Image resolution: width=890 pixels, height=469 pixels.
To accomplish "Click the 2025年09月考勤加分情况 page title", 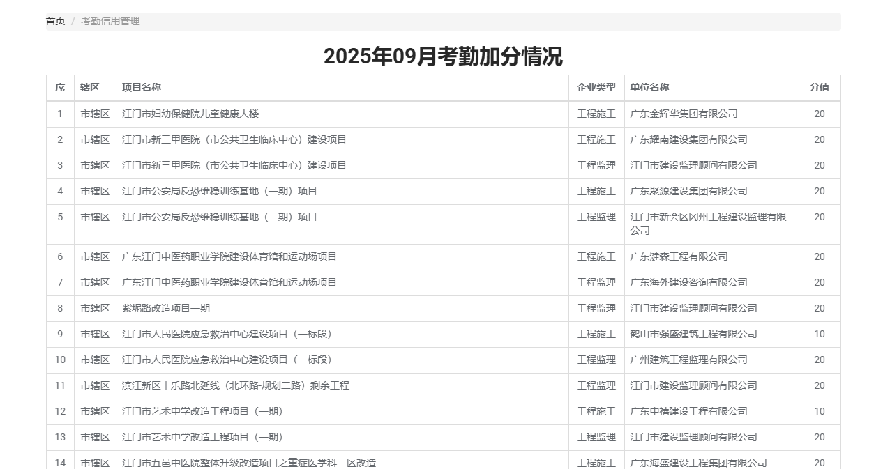I will point(443,56).
